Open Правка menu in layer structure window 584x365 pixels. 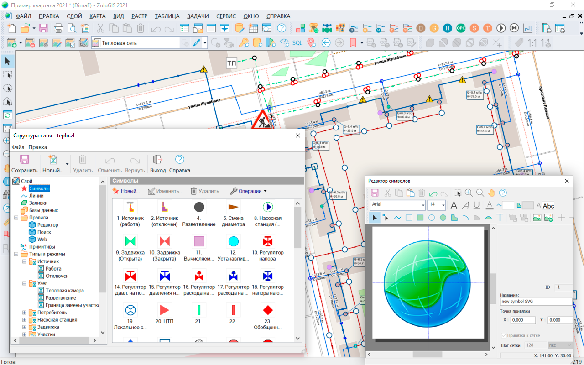click(x=37, y=147)
